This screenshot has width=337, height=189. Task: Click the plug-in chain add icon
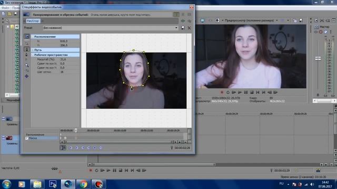point(183,21)
